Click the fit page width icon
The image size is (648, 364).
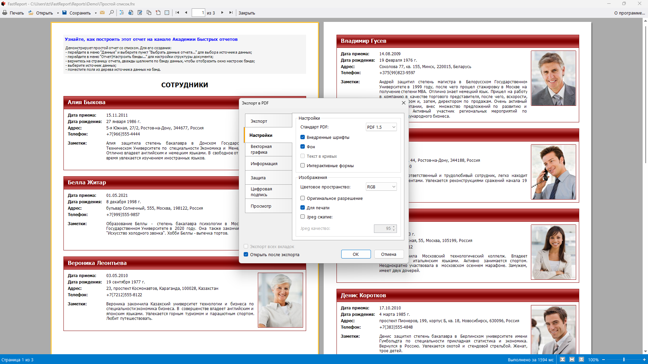[x=562, y=360]
